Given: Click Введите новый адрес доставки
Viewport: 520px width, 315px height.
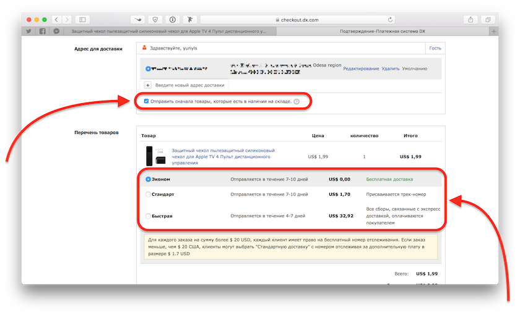Looking at the screenshot, I should coord(189,85).
